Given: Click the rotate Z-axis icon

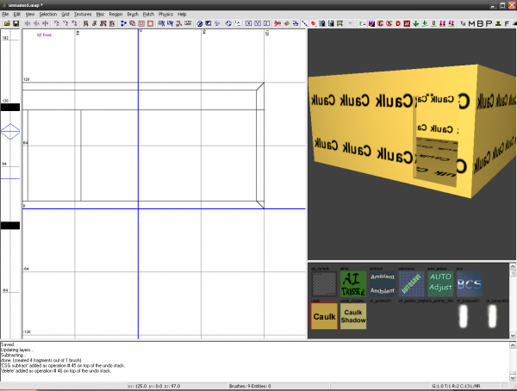Looking at the screenshot, I should point(74,23).
